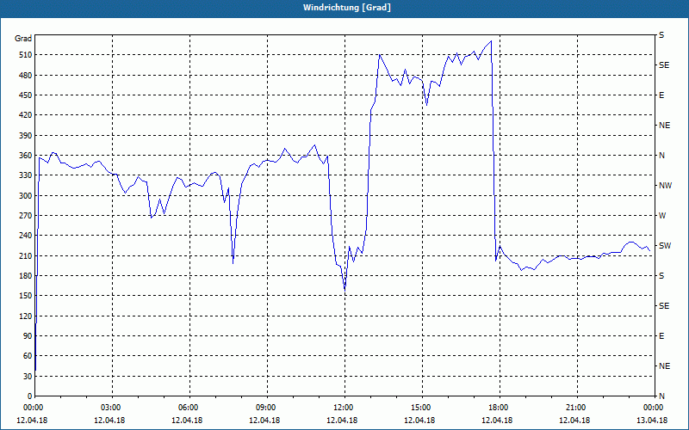Click the y-axis value '210'

pyautogui.click(x=26, y=255)
